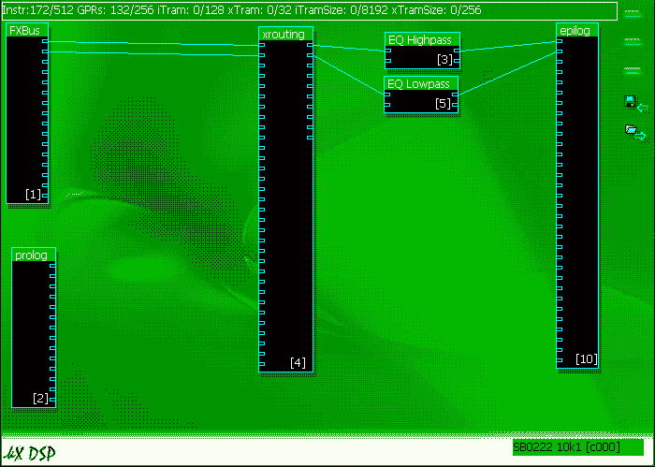Click the first connected output pin of FXBus
Viewport: 655px width, 467px height.
(x=45, y=41)
